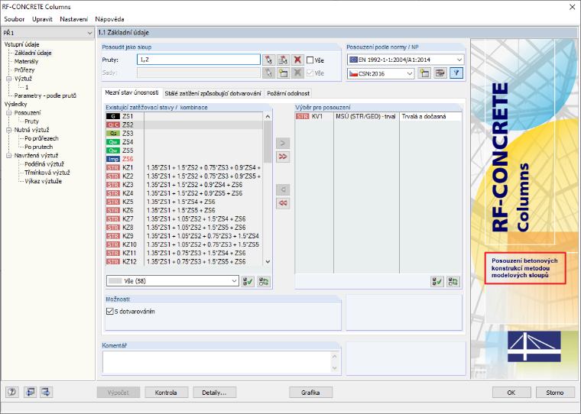Open the Nastavení menu
581x414 pixels.
pos(73,19)
